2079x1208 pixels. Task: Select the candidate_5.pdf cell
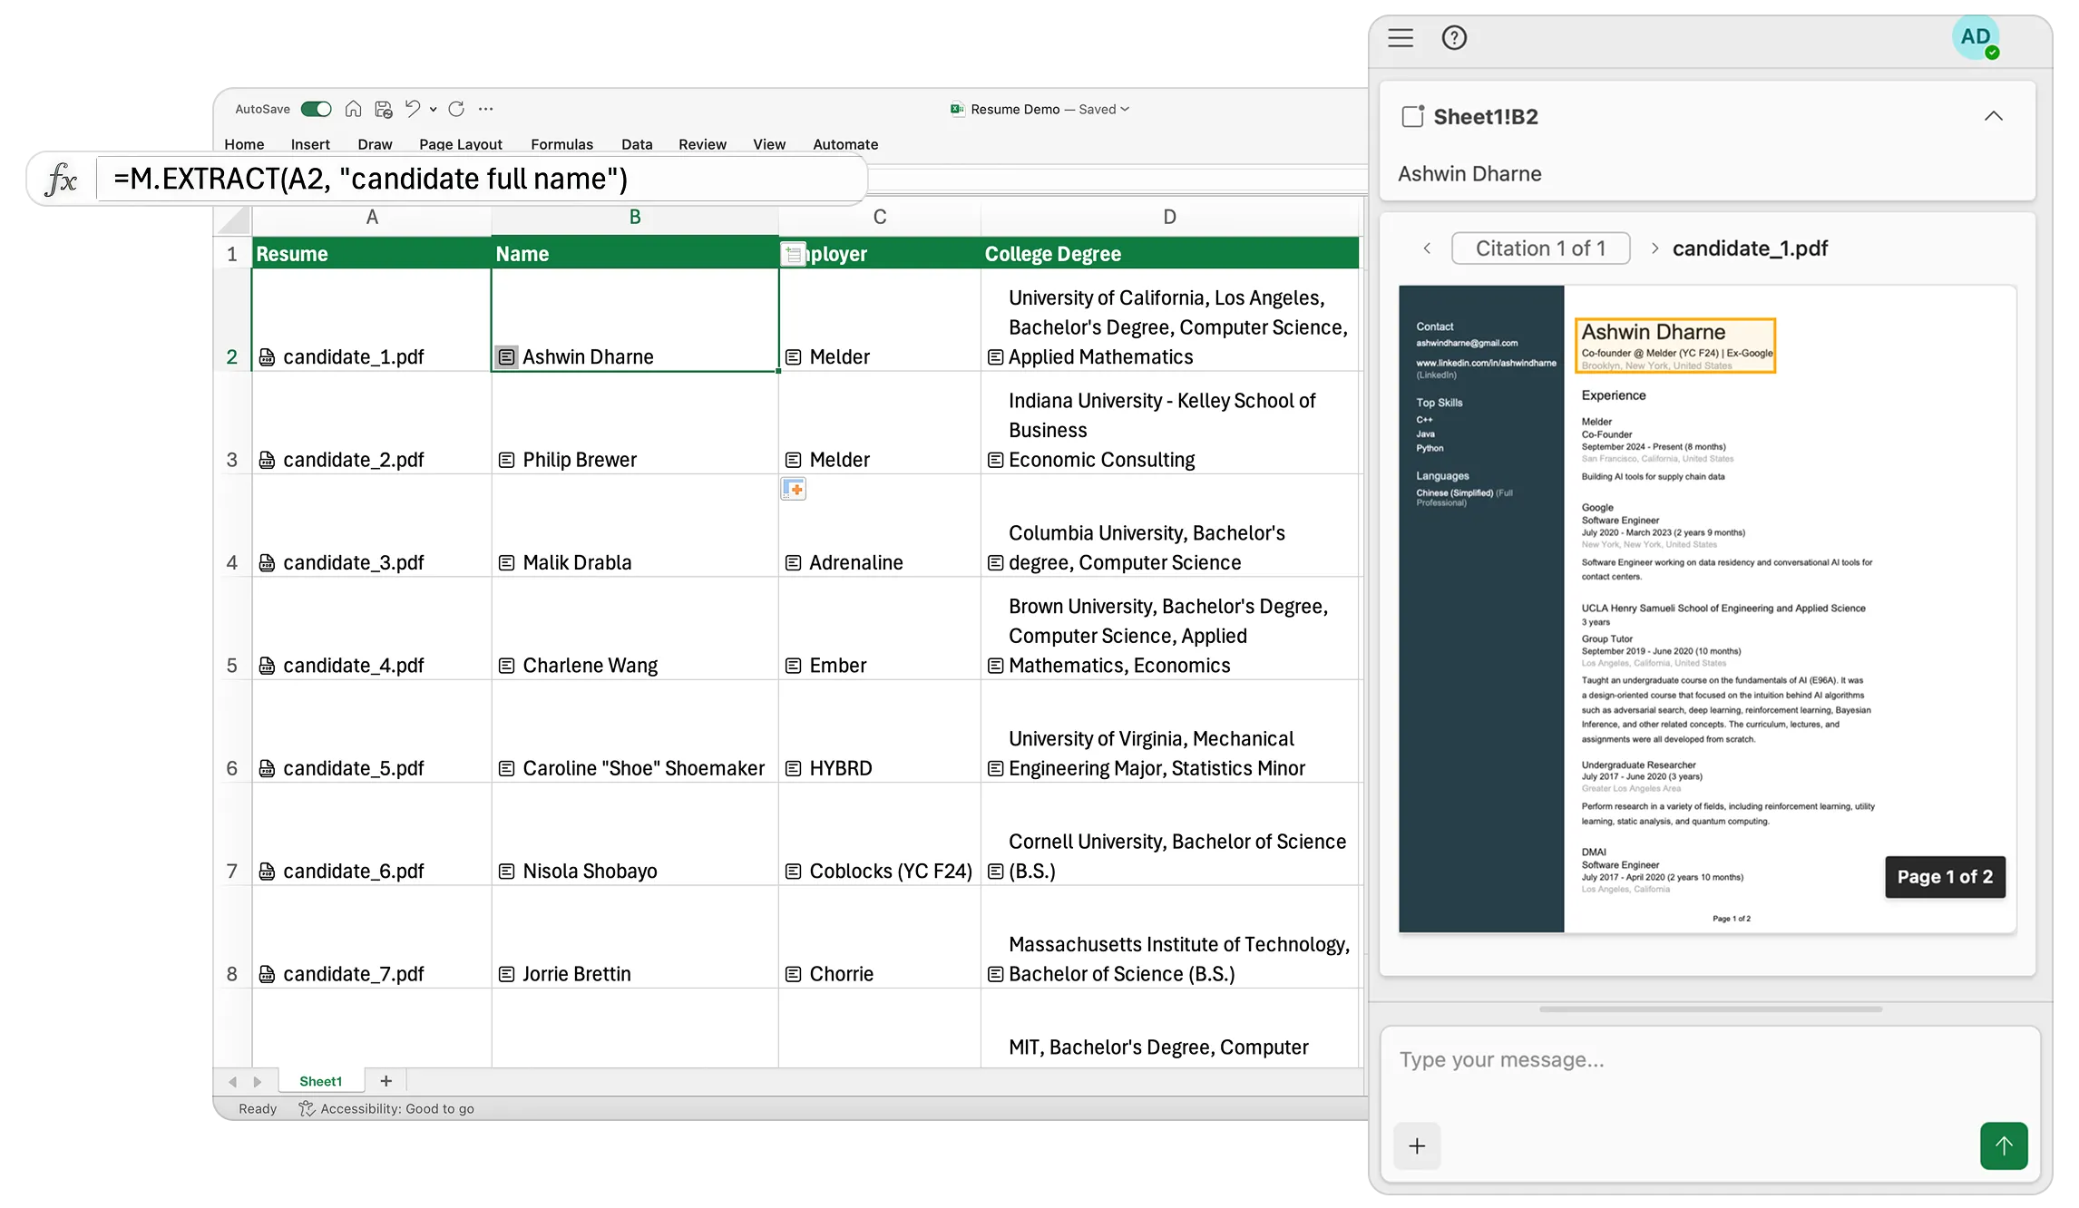click(372, 731)
